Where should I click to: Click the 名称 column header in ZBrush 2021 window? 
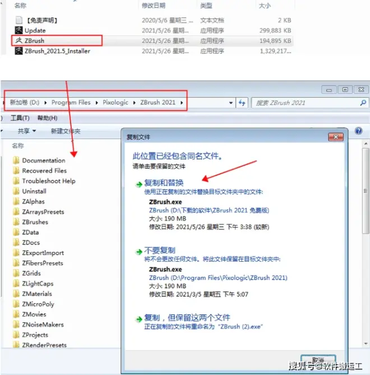pos(18,146)
